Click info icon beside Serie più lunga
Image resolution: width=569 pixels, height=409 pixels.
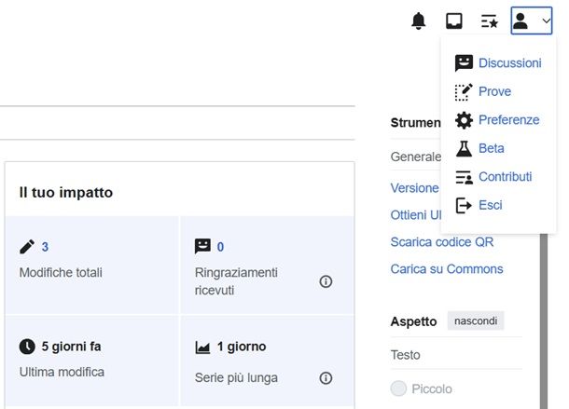click(x=326, y=378)
